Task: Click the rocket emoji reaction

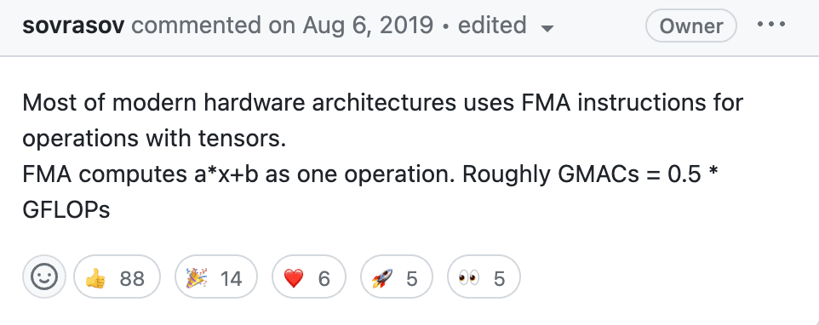Action: [x=396, y=277]
